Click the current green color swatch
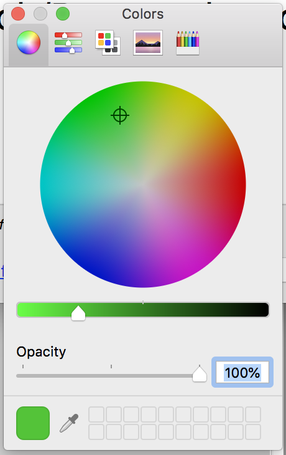The height and width of the screenshot is (455, 286). click(x=33, y=423)
